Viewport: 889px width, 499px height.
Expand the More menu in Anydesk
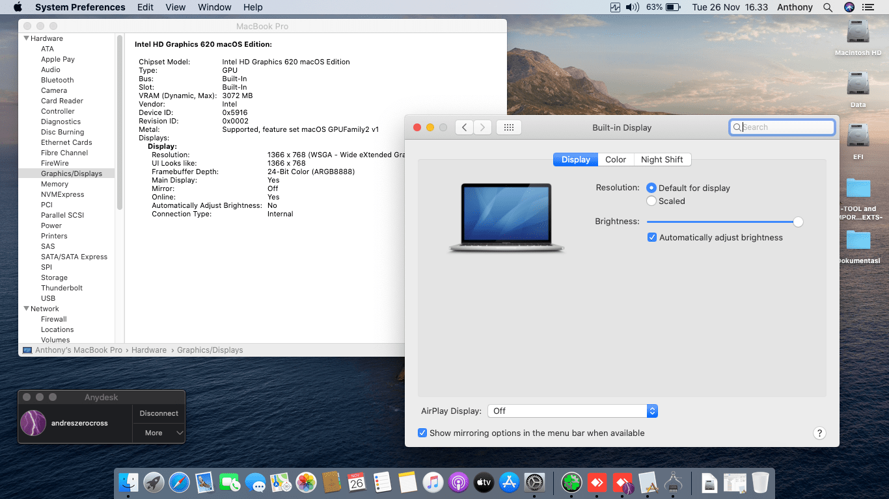click(x=159, y=433)
